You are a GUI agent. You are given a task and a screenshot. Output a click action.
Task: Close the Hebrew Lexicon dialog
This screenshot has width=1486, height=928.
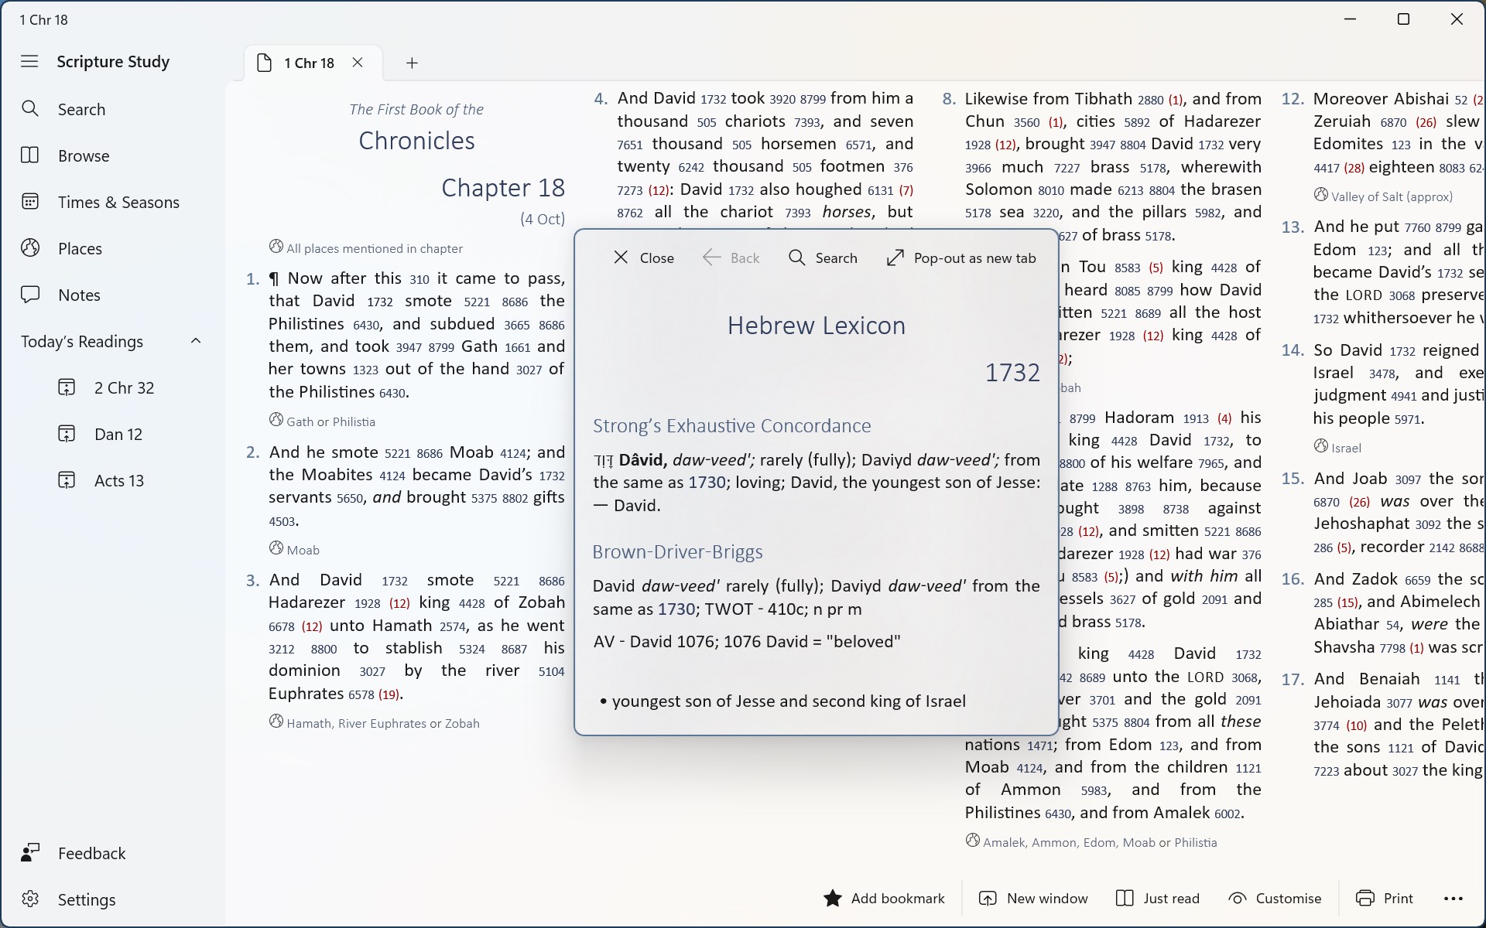[642, 258]
